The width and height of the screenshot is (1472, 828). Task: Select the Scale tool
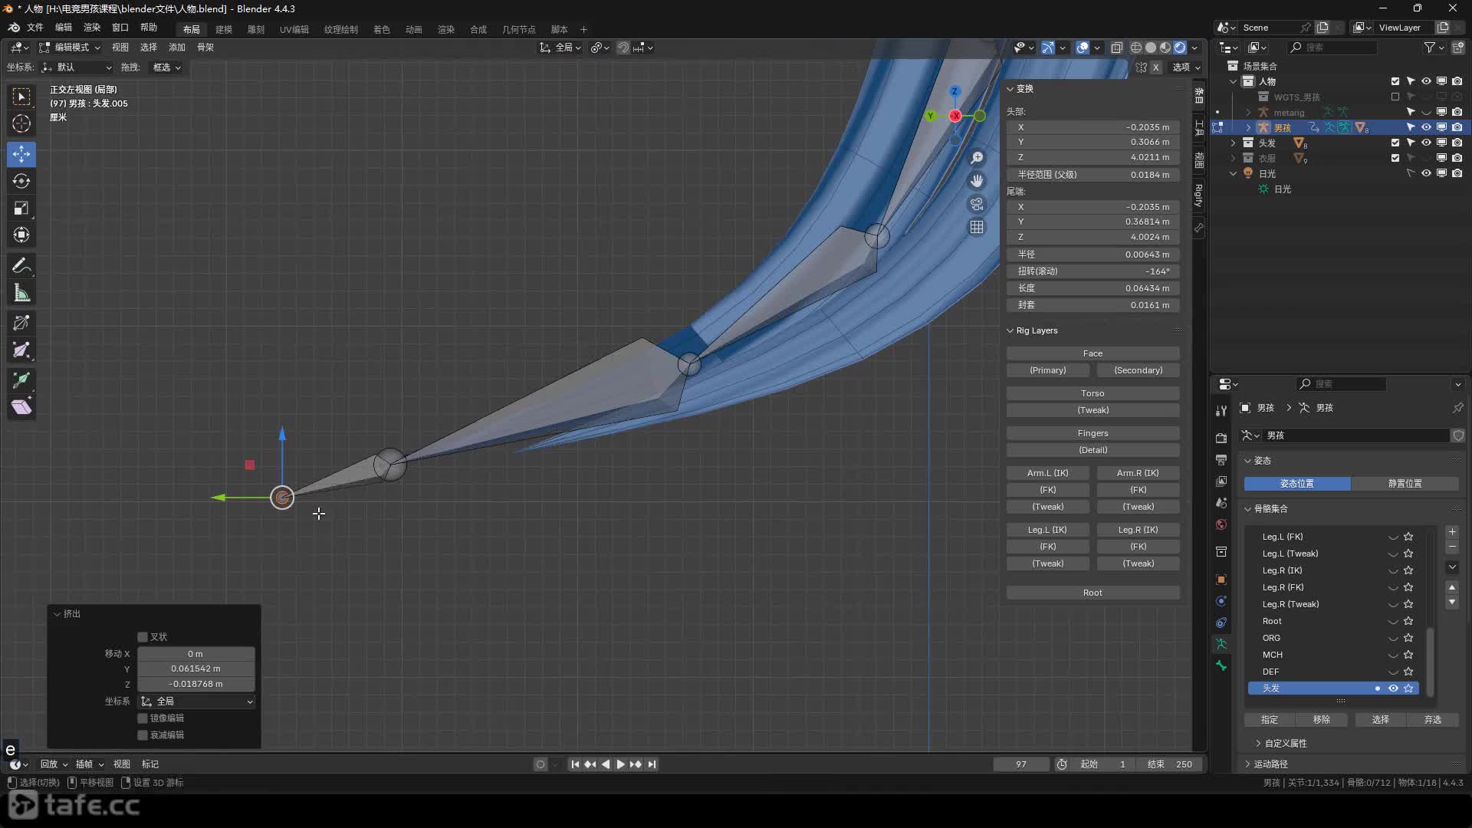pos(21,208)
